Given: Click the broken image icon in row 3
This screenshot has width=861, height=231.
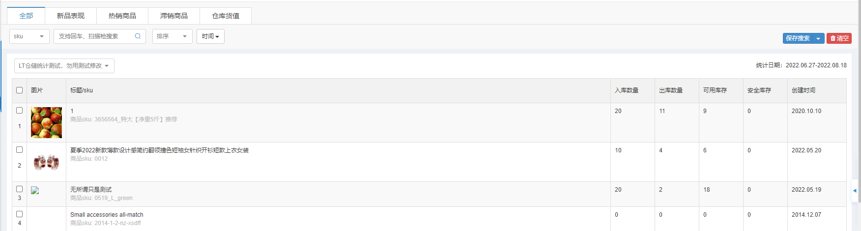Looking at the screenshot, I should point(35,190).
